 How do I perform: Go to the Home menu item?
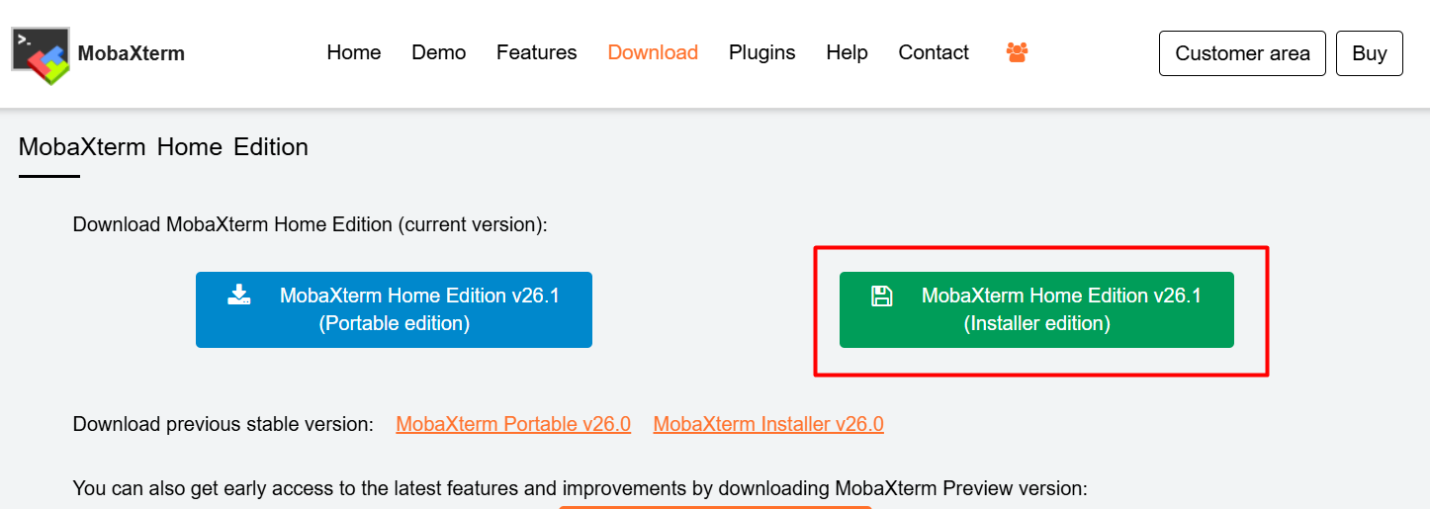[x=354, y=52]
